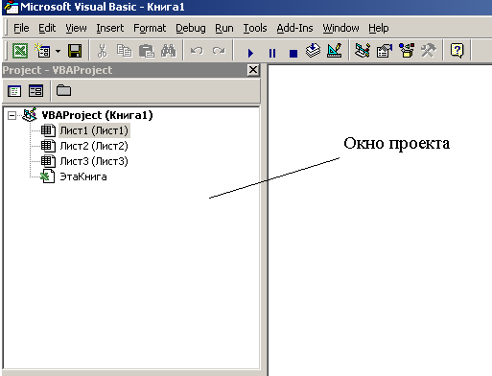
Task: Click the Visual Basic Help question icon
Action: [457, 51]
